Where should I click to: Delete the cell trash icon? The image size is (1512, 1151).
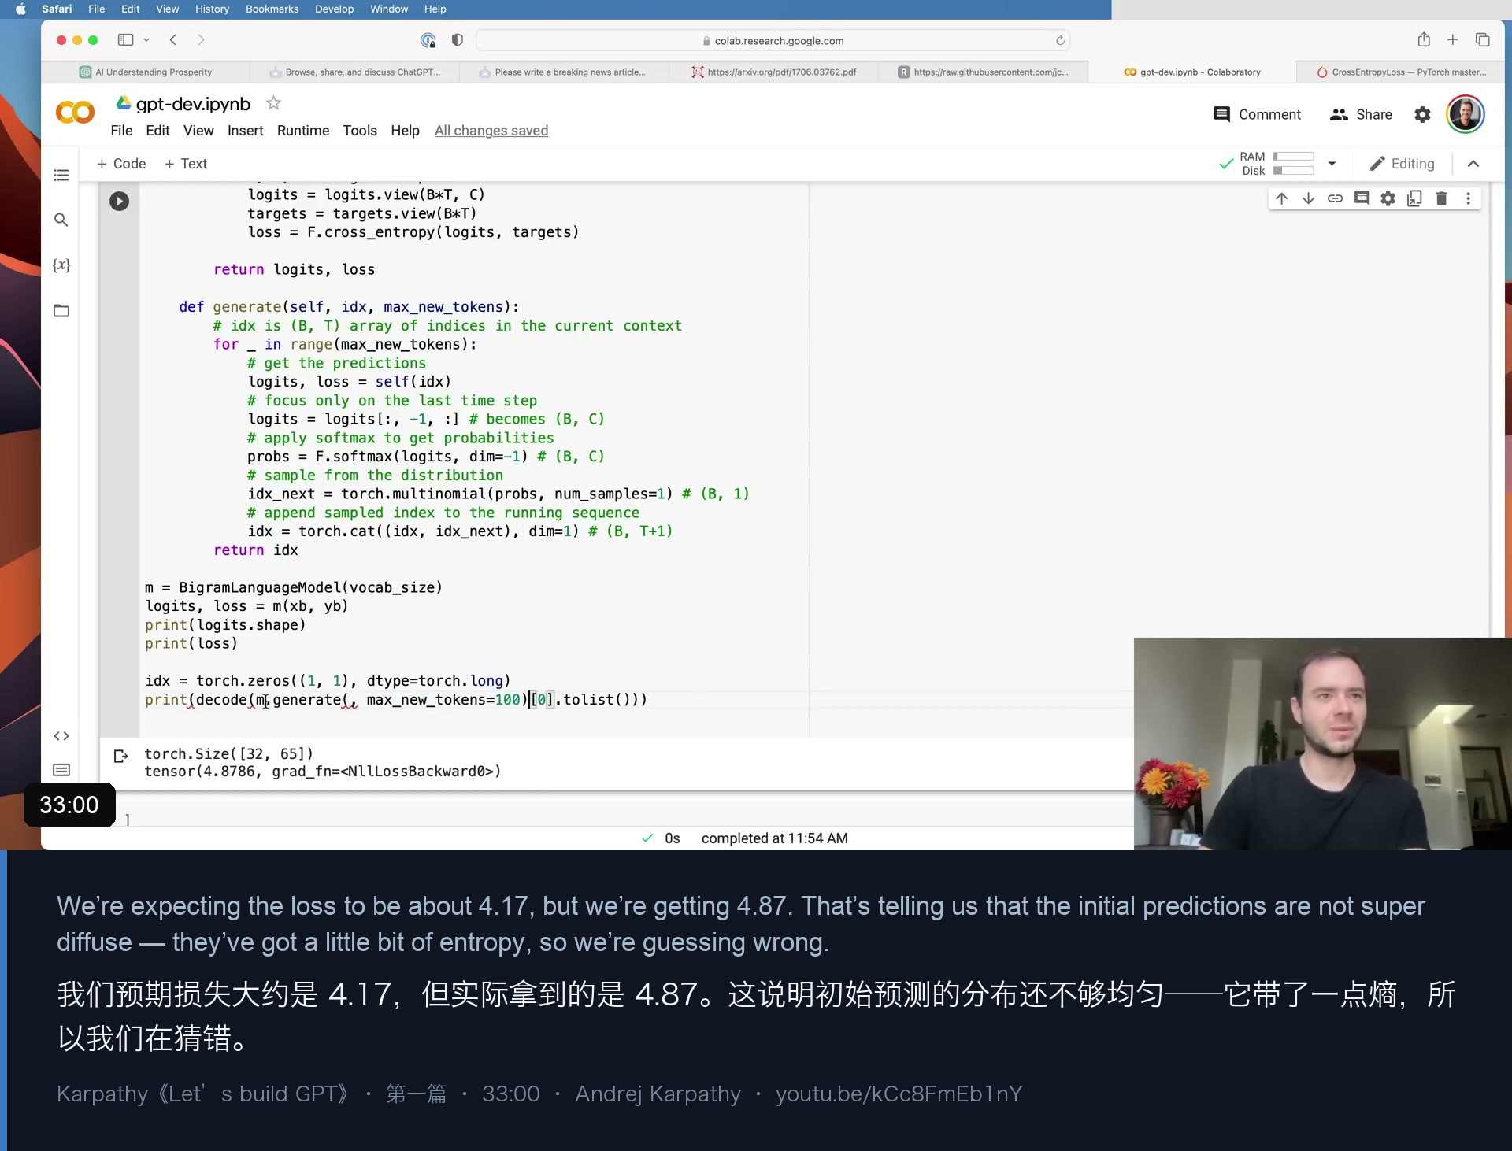tap(1442, 198)
